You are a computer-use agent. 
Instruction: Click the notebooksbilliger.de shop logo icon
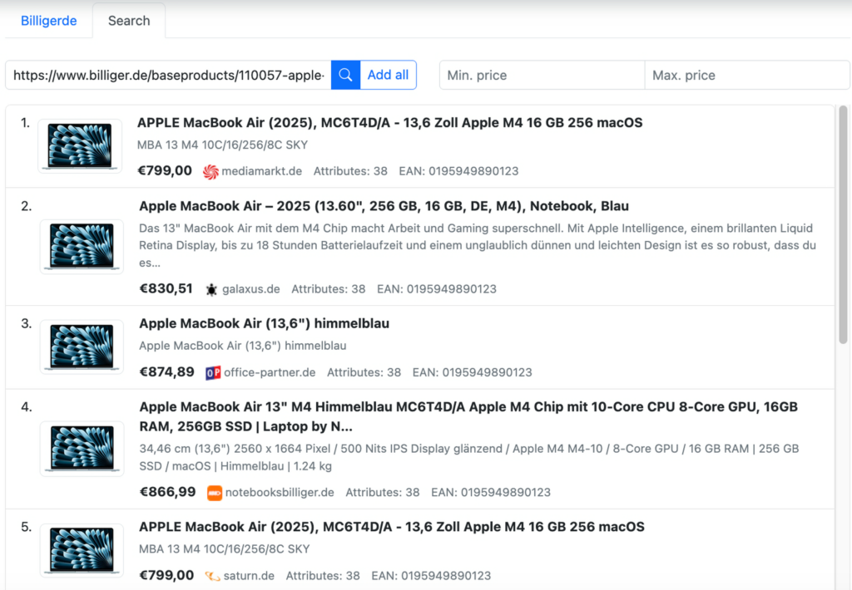pyautogui.click(x=215, y=492)
